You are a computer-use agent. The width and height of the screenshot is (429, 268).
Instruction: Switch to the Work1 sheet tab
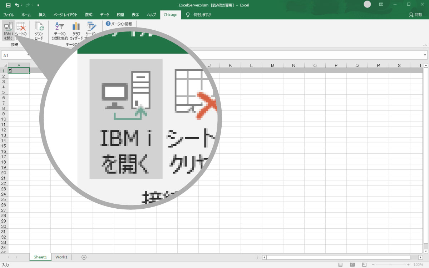click(61, 257)
